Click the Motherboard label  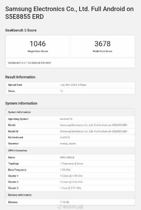16,138
